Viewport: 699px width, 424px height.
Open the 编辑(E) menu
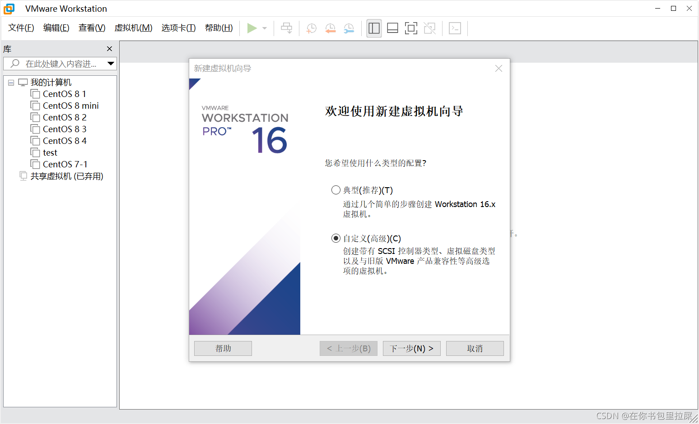pos(56,28)
